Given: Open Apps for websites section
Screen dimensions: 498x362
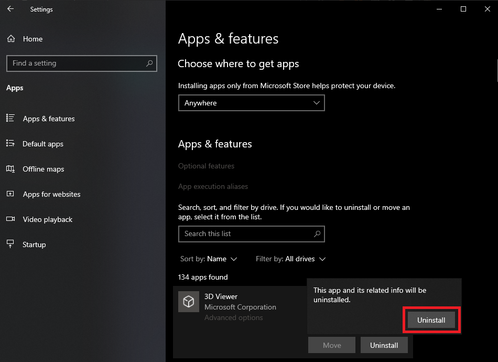Looking at the screenshot, I should pyautogui.click(x=51, y=194).
